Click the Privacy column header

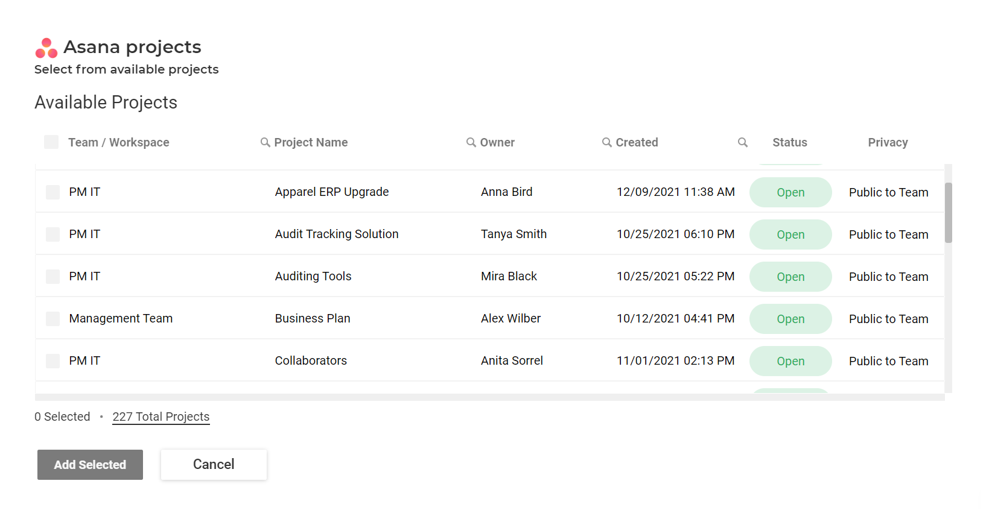pyautogui.click(x=888, y=142)
